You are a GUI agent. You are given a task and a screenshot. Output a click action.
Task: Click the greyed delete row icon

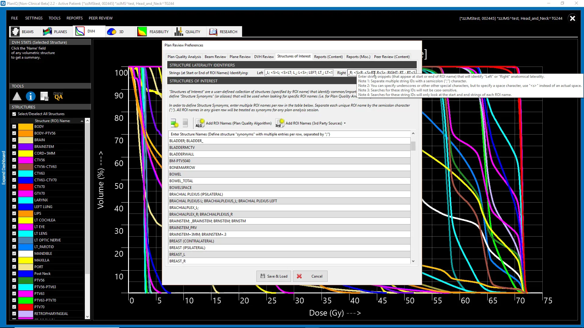[185, 123]
